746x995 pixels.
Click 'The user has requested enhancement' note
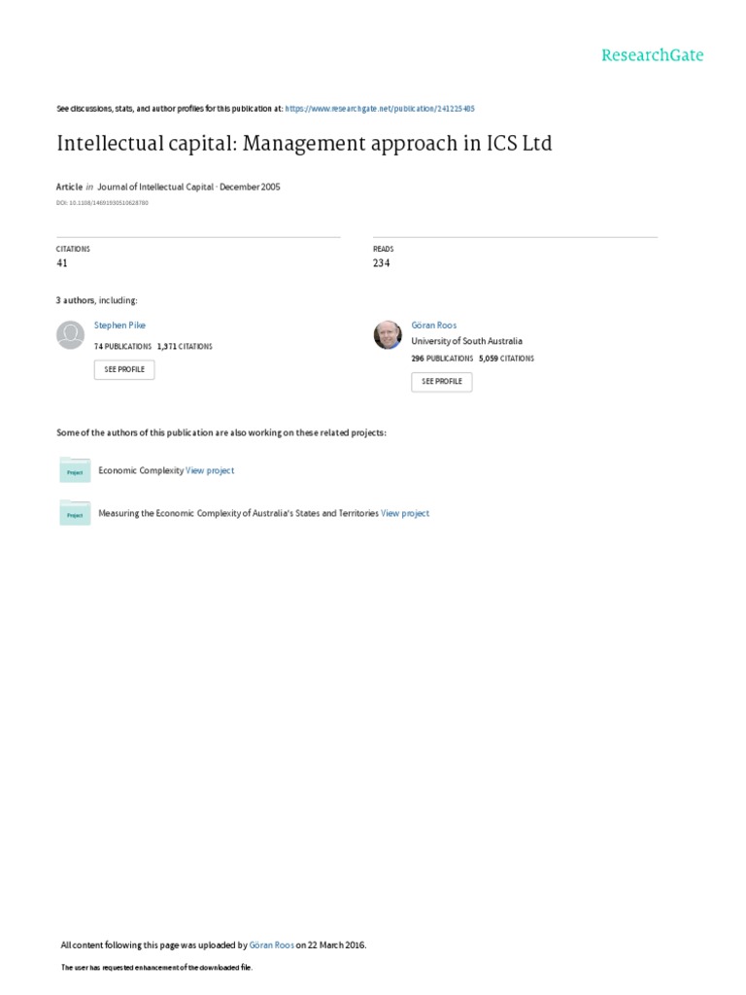pos(156,968)
